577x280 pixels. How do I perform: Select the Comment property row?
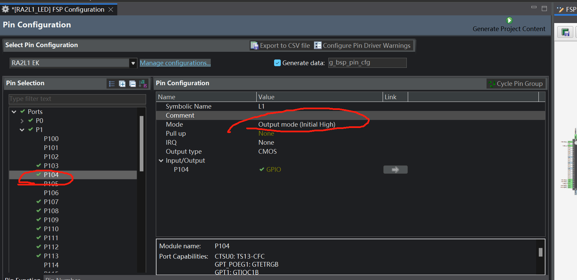[x=350, y=116]
